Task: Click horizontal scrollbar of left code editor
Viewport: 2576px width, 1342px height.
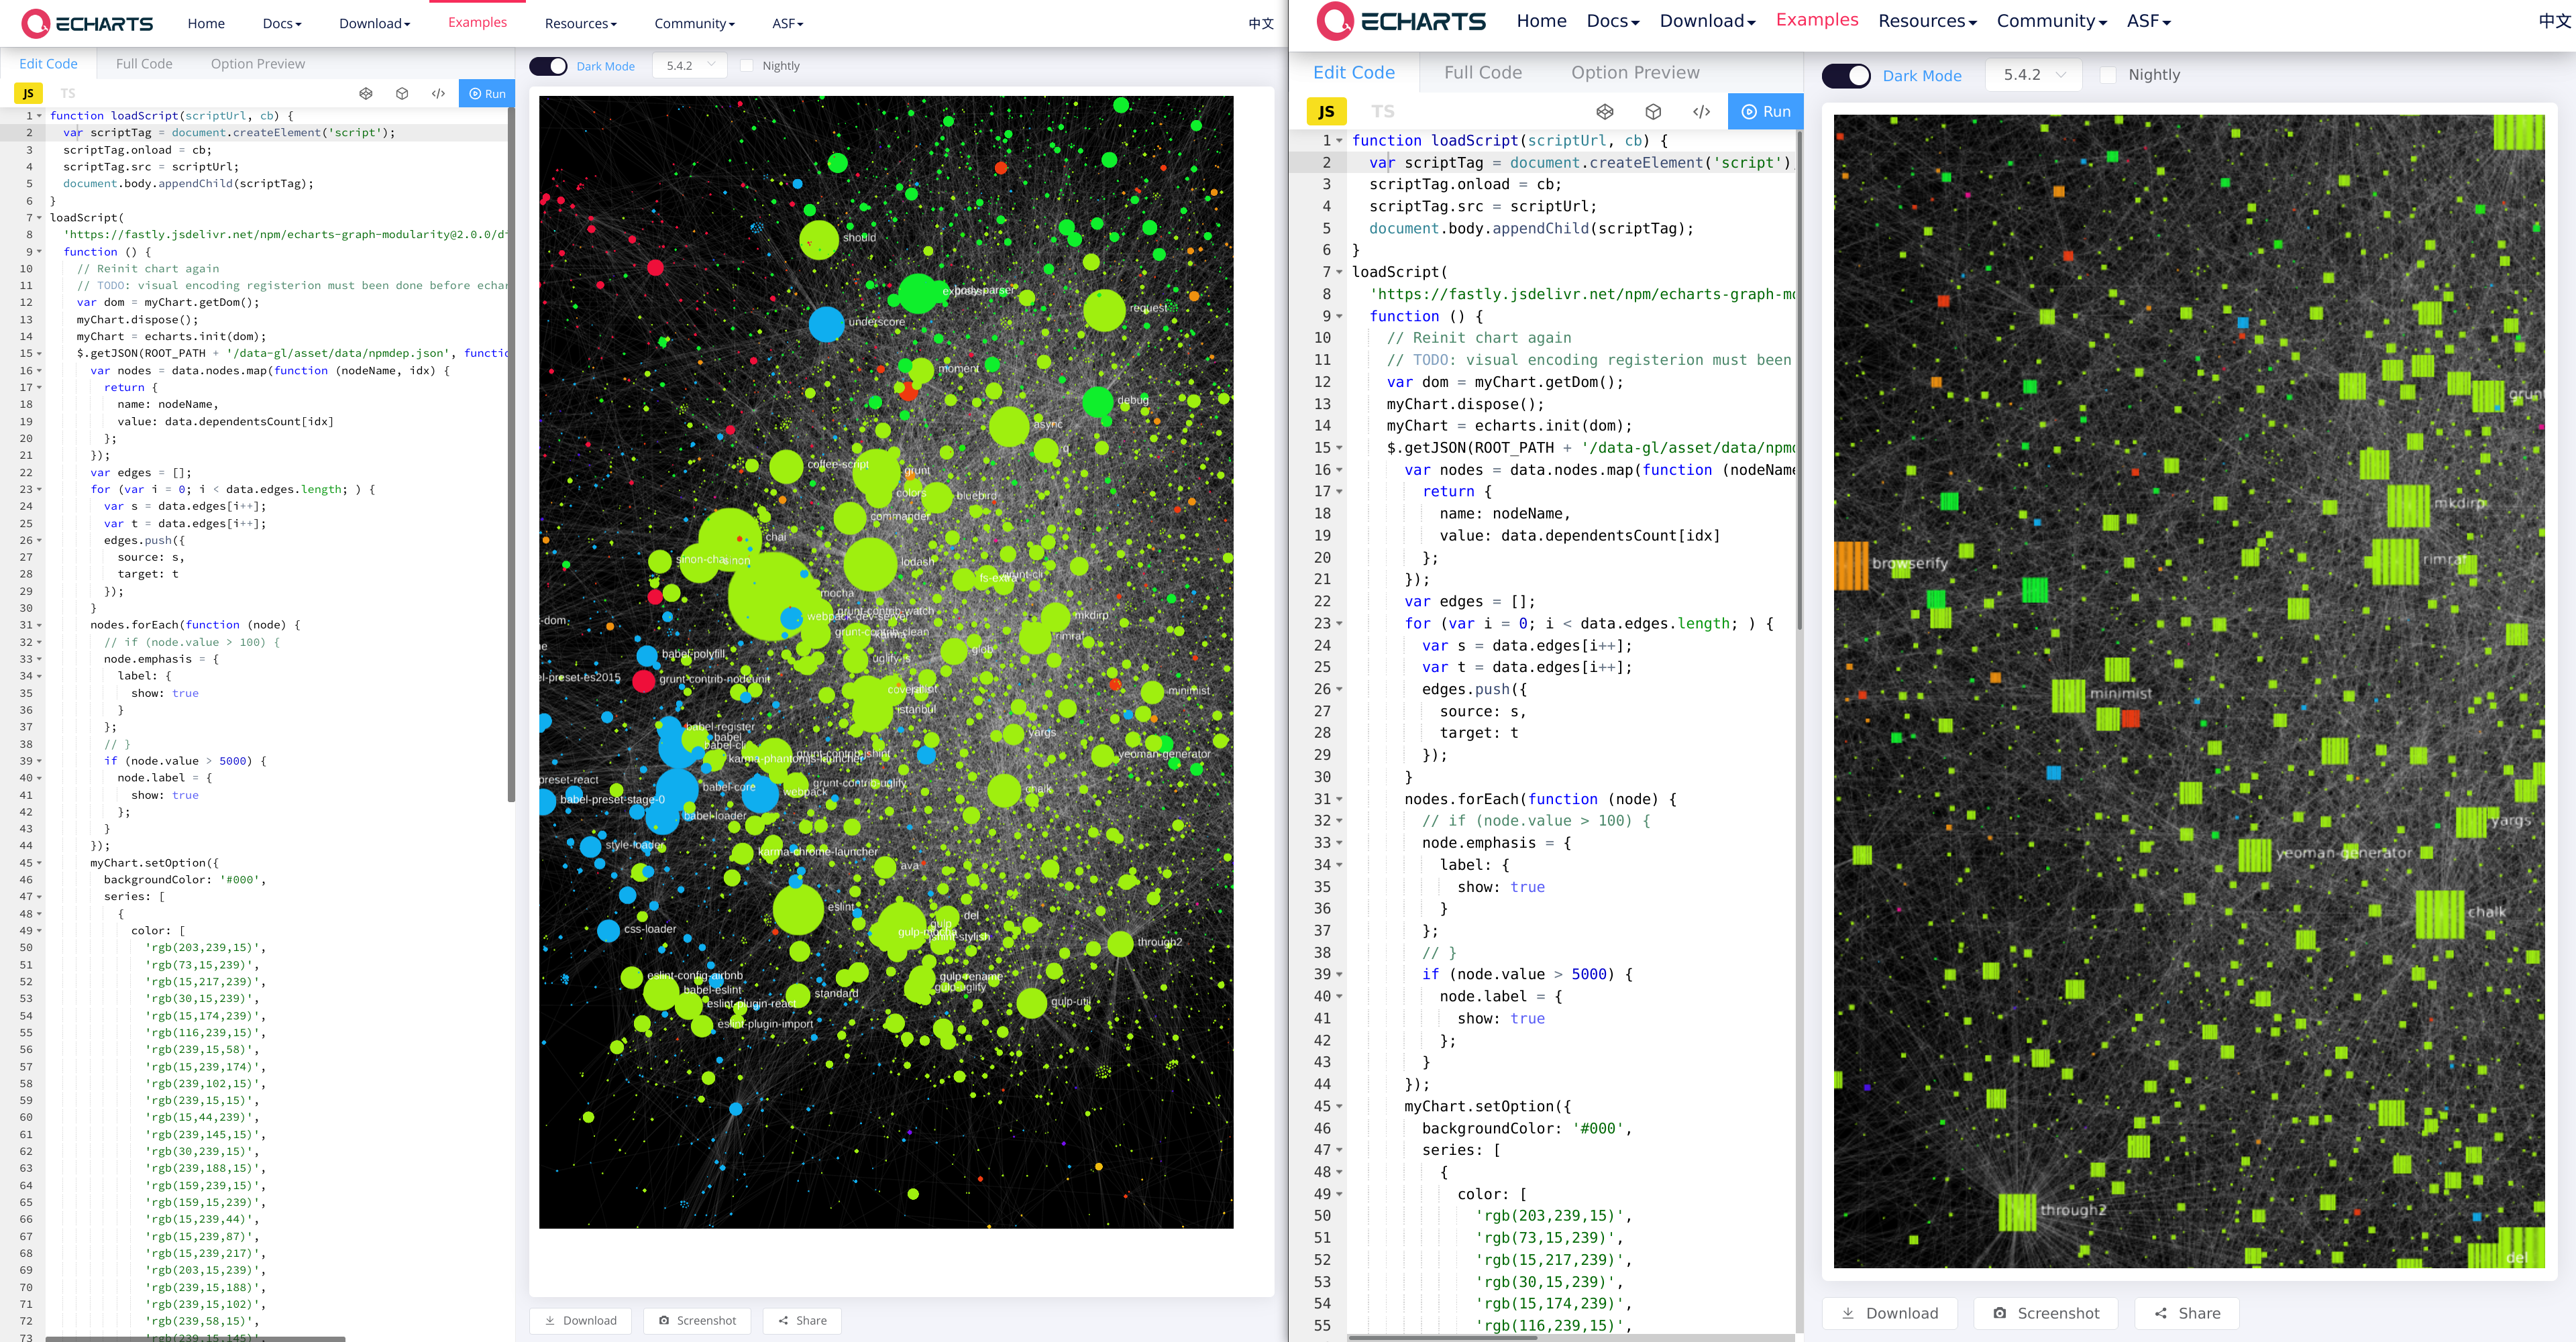Action: 195,1338
